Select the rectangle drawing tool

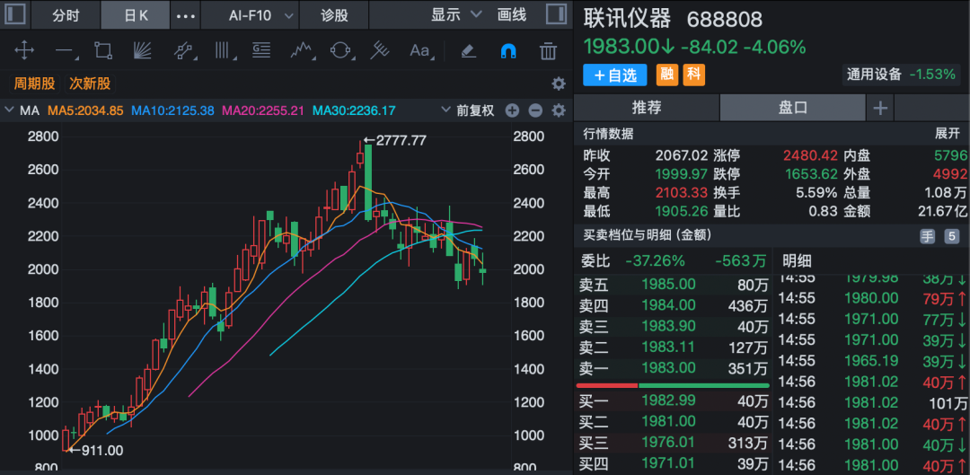102,50
